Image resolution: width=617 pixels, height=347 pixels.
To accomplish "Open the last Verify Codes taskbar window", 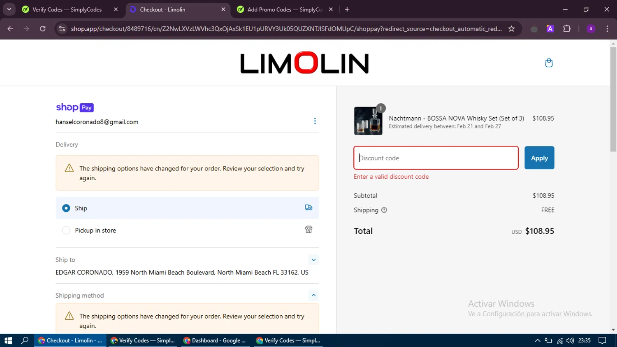I will click(288, 340).
